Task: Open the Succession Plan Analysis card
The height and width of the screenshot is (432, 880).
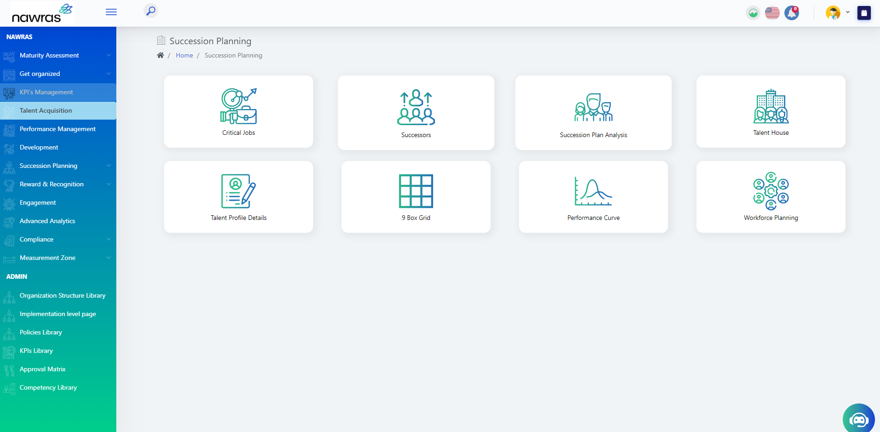Action: [x=593, y=113]
